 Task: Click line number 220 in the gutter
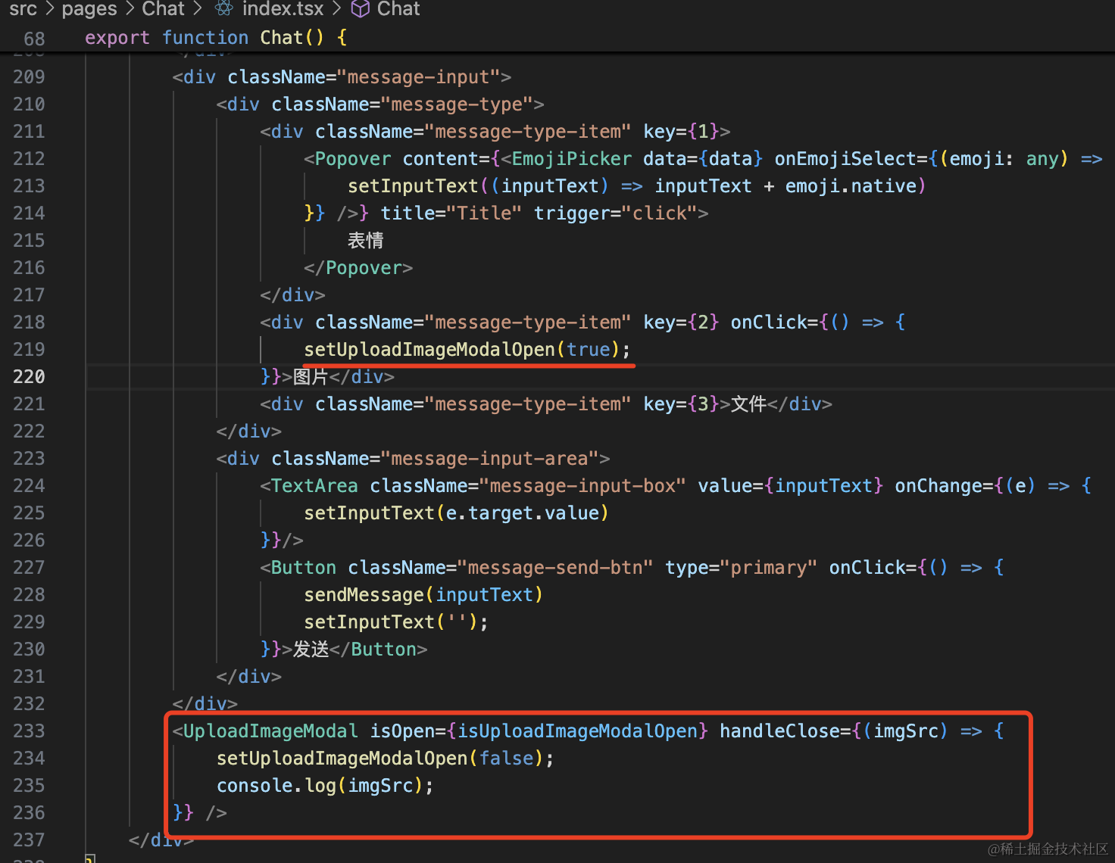pos(29,377)
